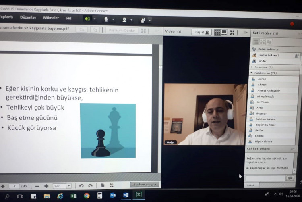Switch video pod to grid layout view
302x202 pixels.
(x=217, y=33)
